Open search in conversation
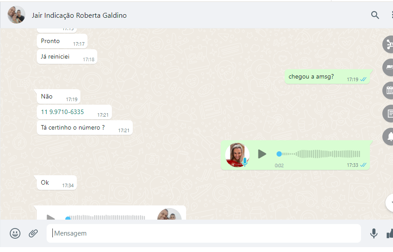The height and width of the screenshot is (252, 393). click(x=375, y=15)
